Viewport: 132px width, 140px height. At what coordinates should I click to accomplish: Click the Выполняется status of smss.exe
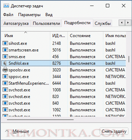point(82,57)
